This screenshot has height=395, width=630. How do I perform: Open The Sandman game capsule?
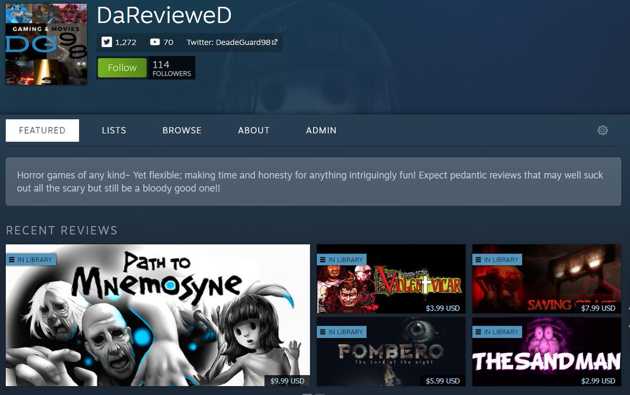pyautogui.click(x=547, y=351)
